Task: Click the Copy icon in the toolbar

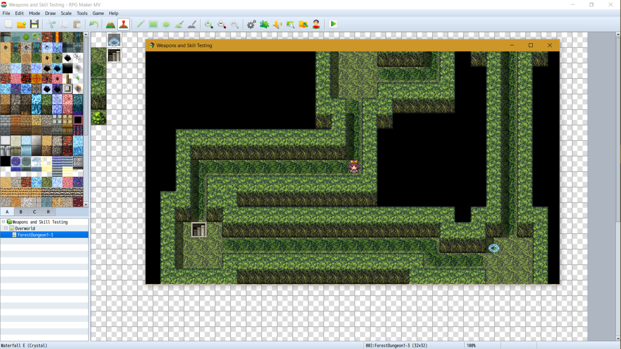Action: (64, 24)
